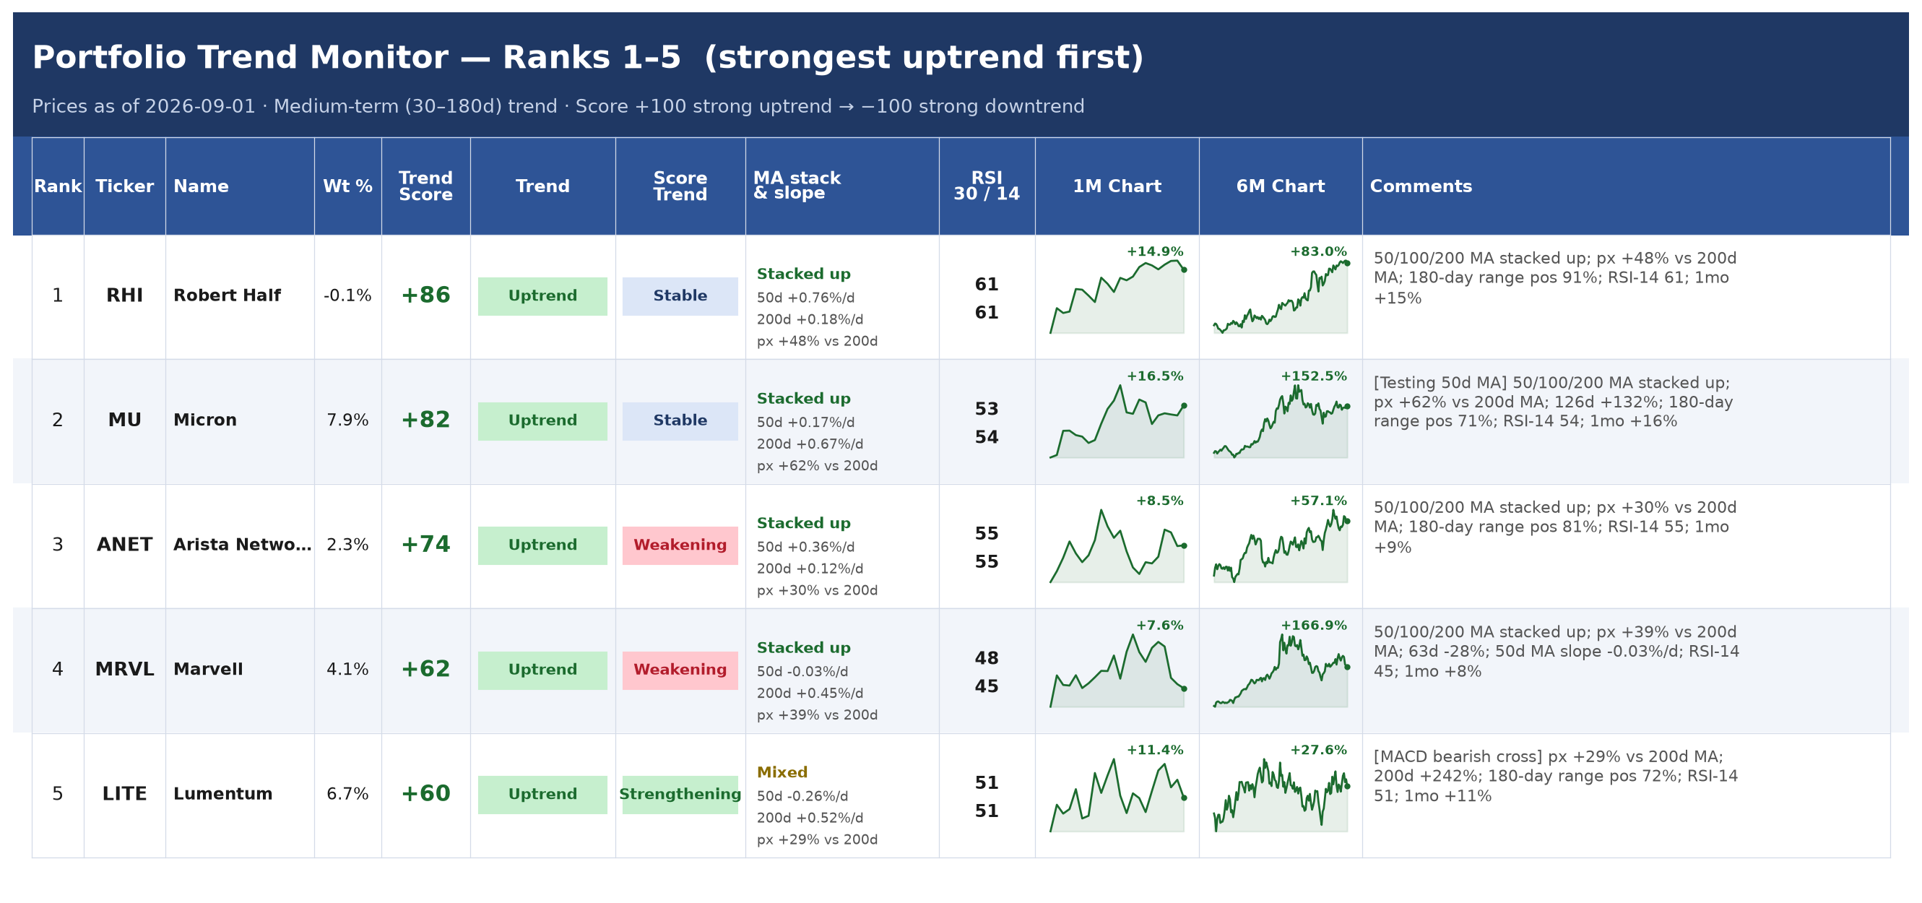Select the LITE ticker symbol
The width and height of the screenshot is (1922, 903).
click(125, 794)
